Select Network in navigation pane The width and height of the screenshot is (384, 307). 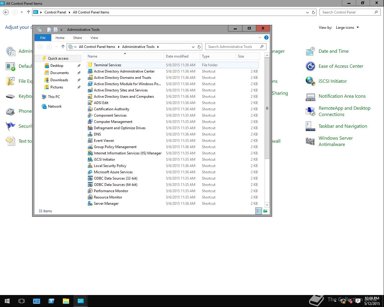point(55,106)
